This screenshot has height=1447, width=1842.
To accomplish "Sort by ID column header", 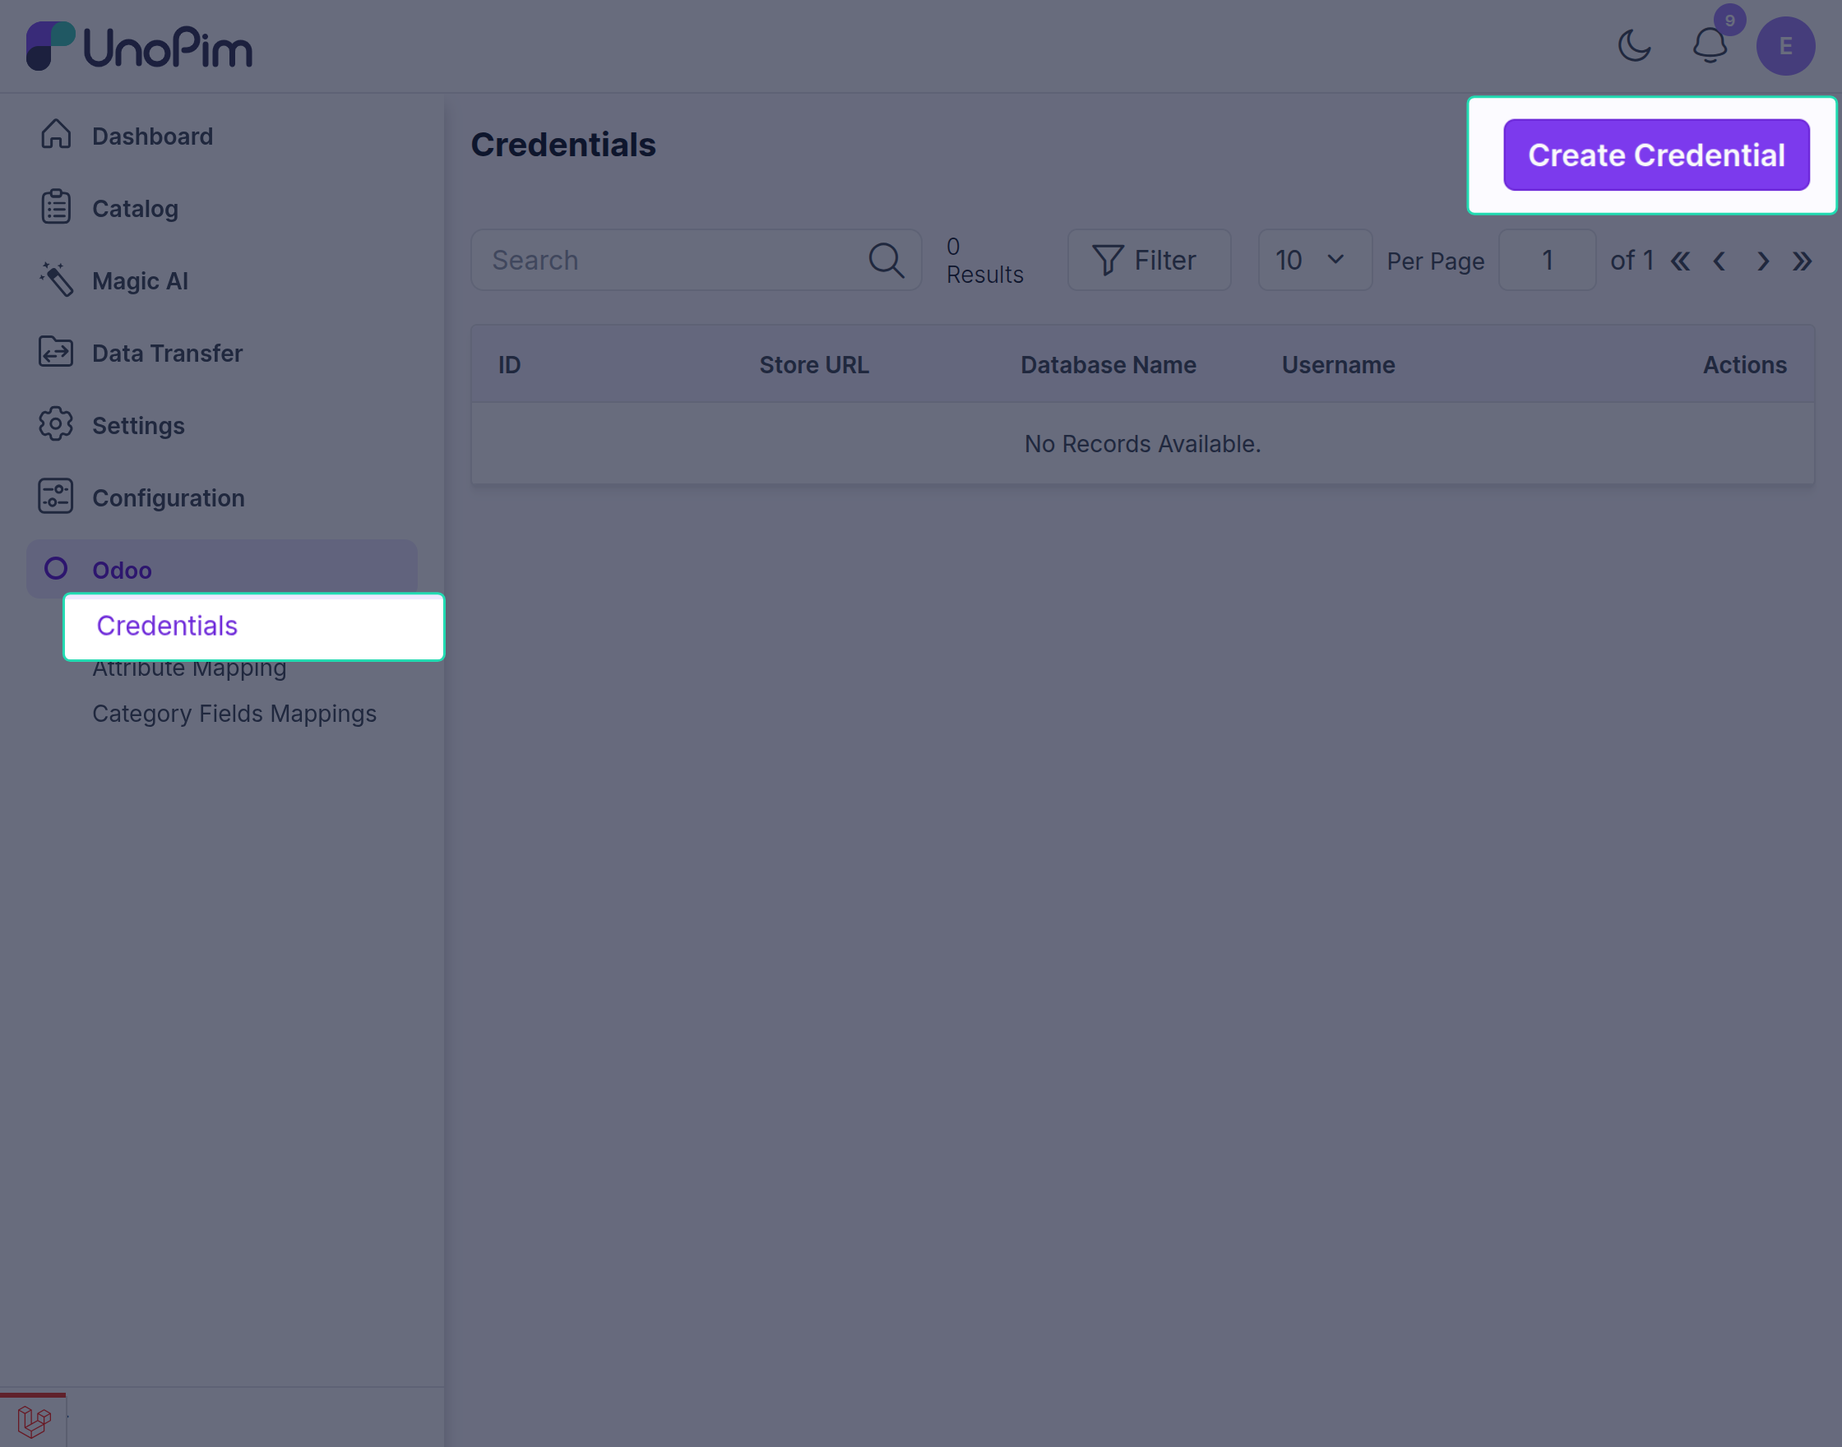I will 509,365.
